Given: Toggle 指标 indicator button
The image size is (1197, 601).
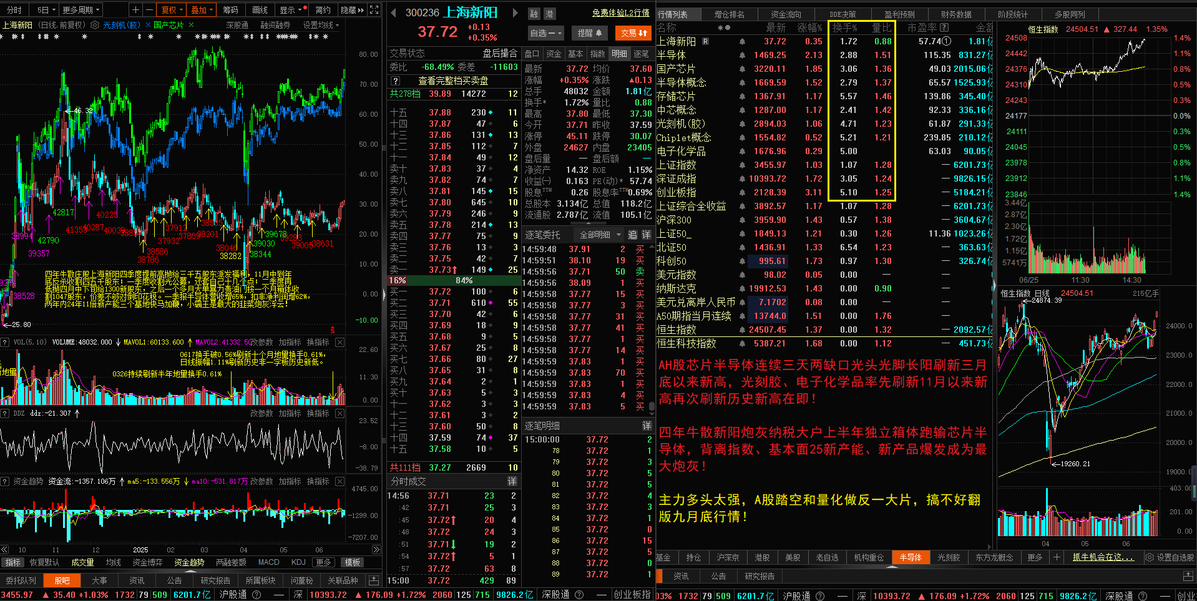Looking at the screenshot, I should point(13,562).
